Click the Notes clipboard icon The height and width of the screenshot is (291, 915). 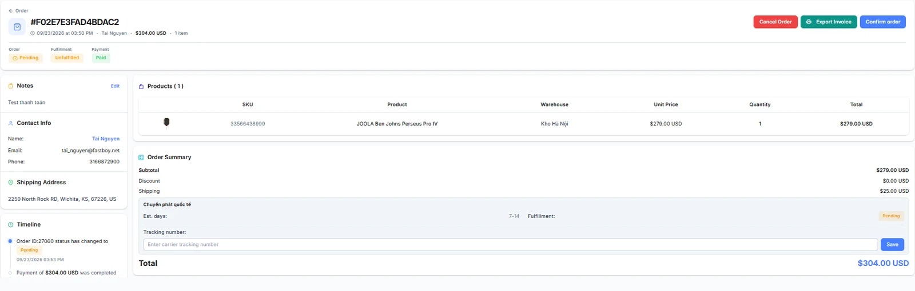11,86
